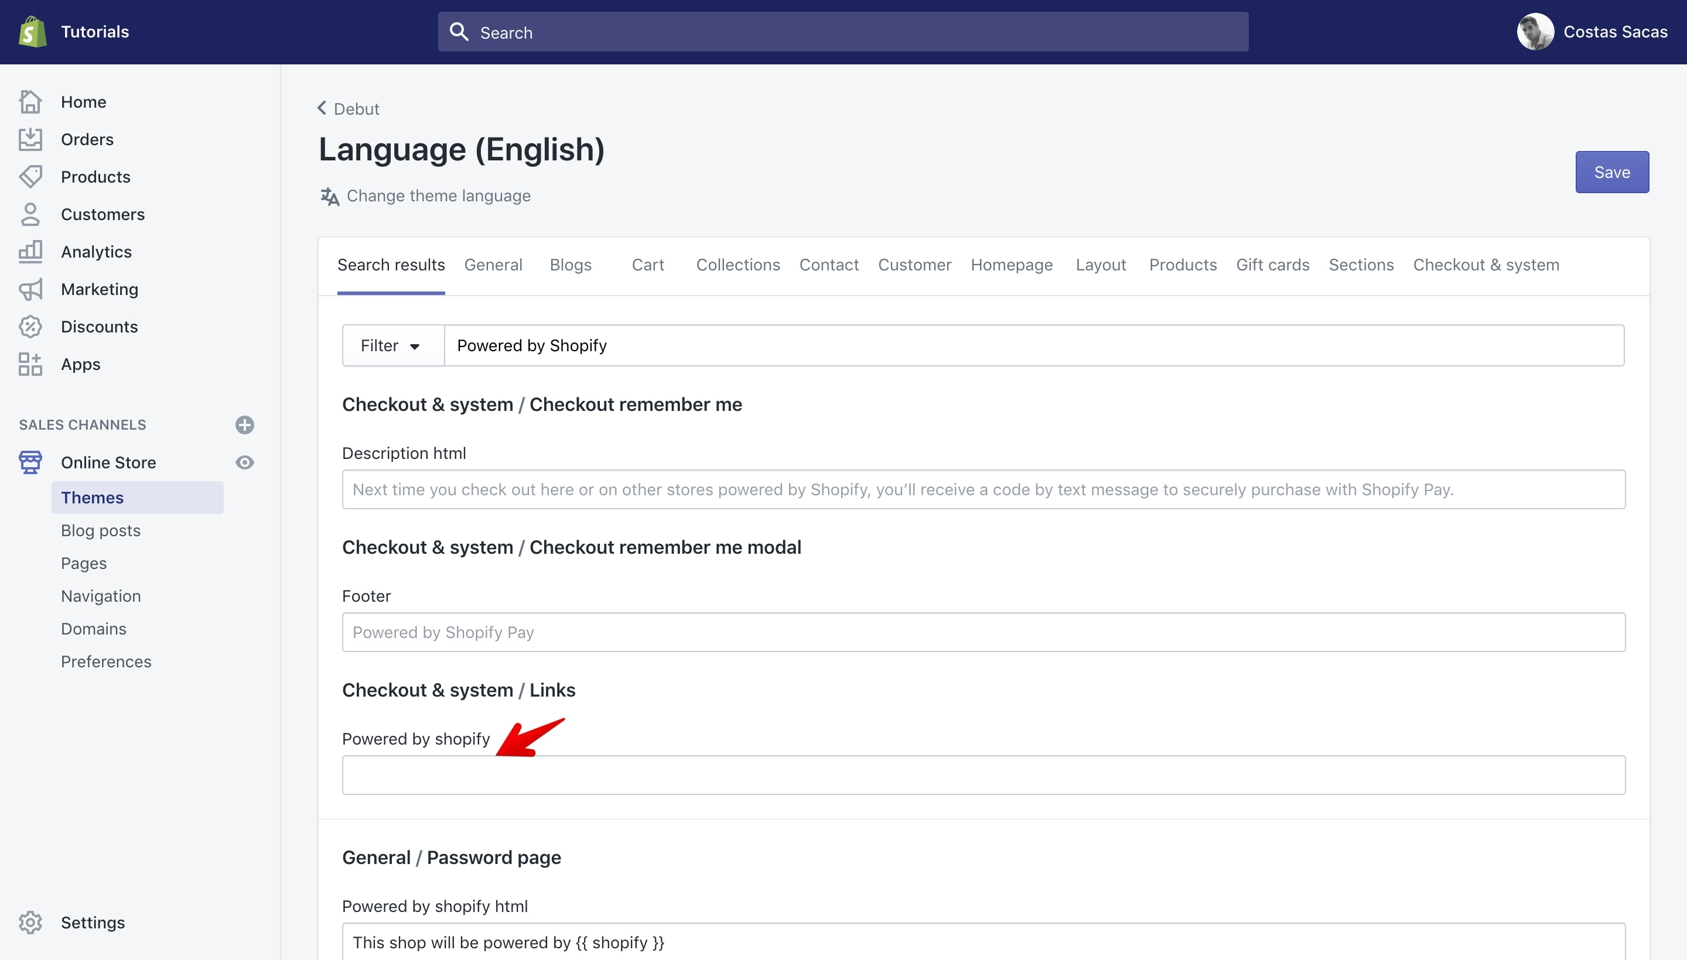Click the Footer input field
The image size is (1687, 960).
(983, 632)
